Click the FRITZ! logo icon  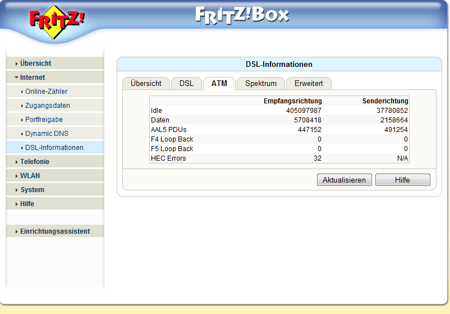[57, 22]
